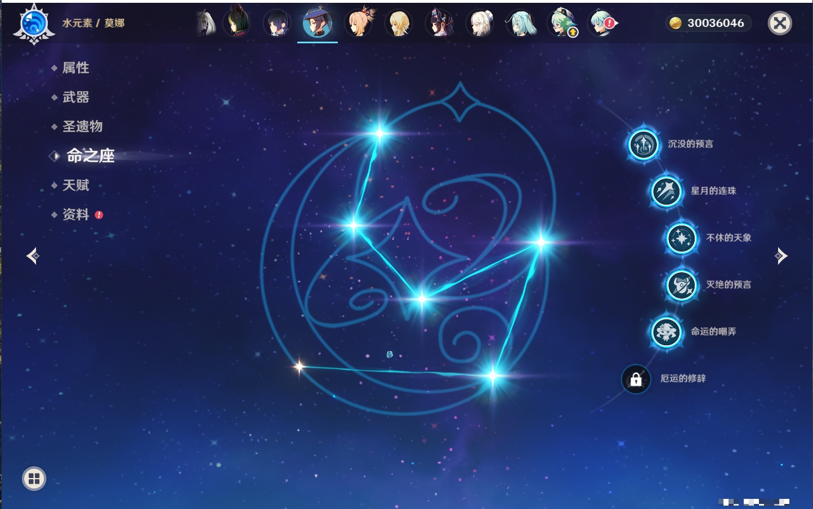The height and width of the screenshot is (509, 813).
Task: Open the 命运的嘲弄 constellation icon
Action: [x=667, y=332]
